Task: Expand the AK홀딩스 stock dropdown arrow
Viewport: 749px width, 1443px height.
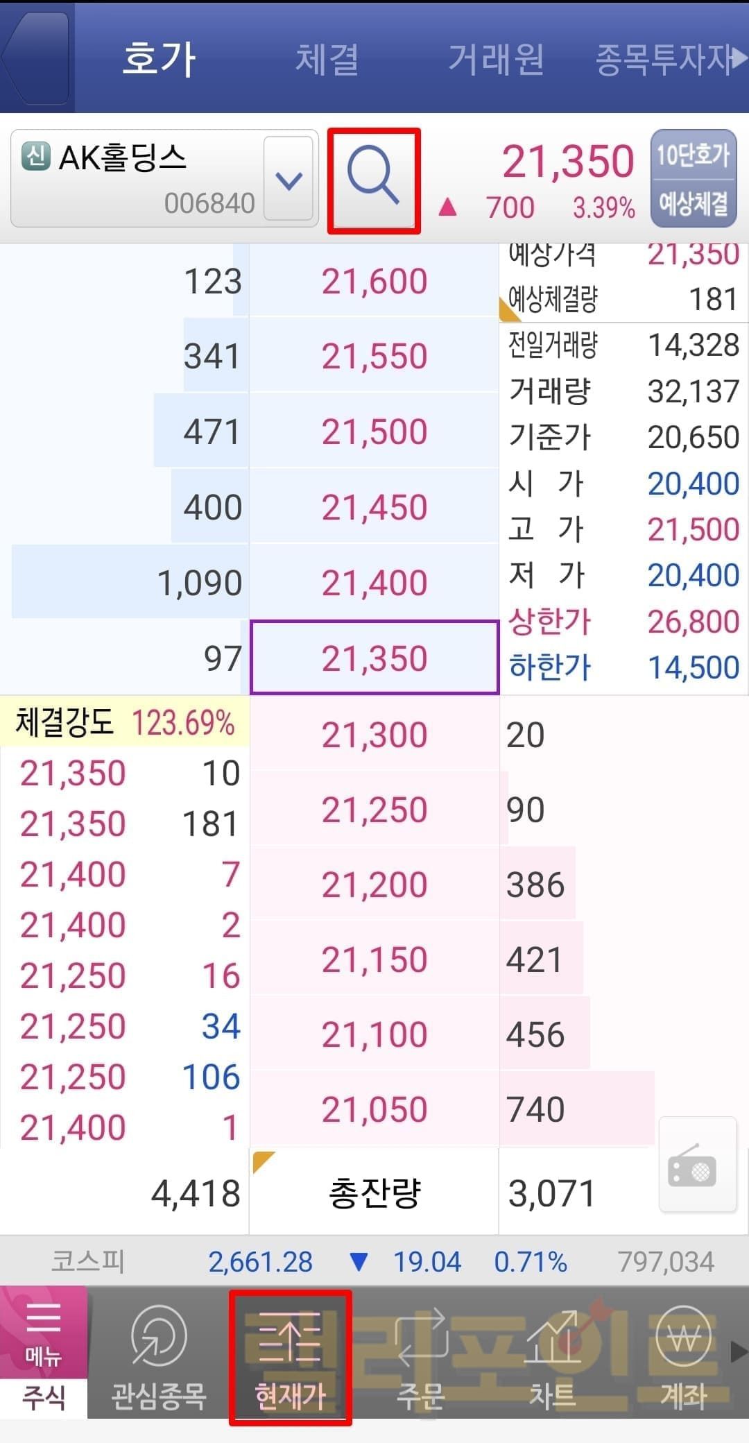Action: (289, 180)
